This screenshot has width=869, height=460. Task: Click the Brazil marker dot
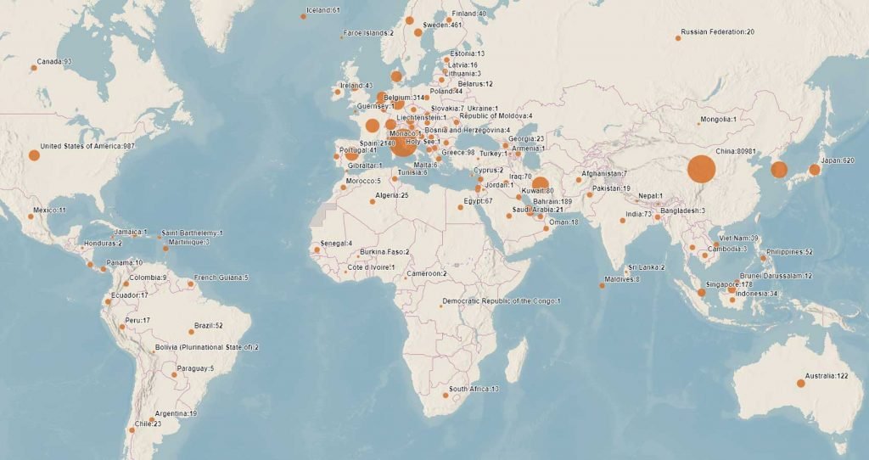coord(191,333)
